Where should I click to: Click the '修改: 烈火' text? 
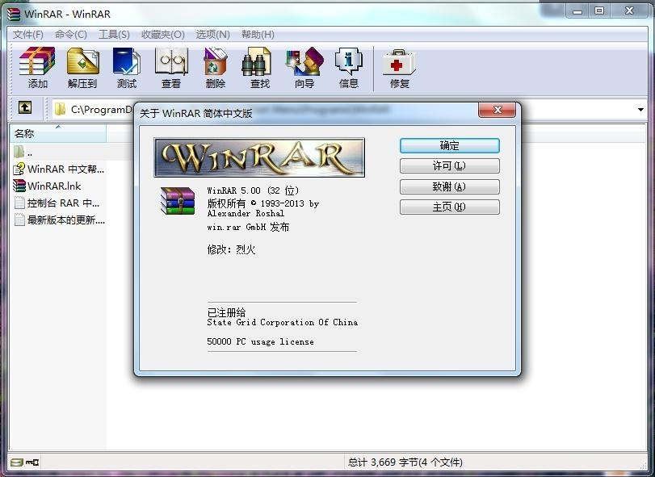(x=231, y=249)
